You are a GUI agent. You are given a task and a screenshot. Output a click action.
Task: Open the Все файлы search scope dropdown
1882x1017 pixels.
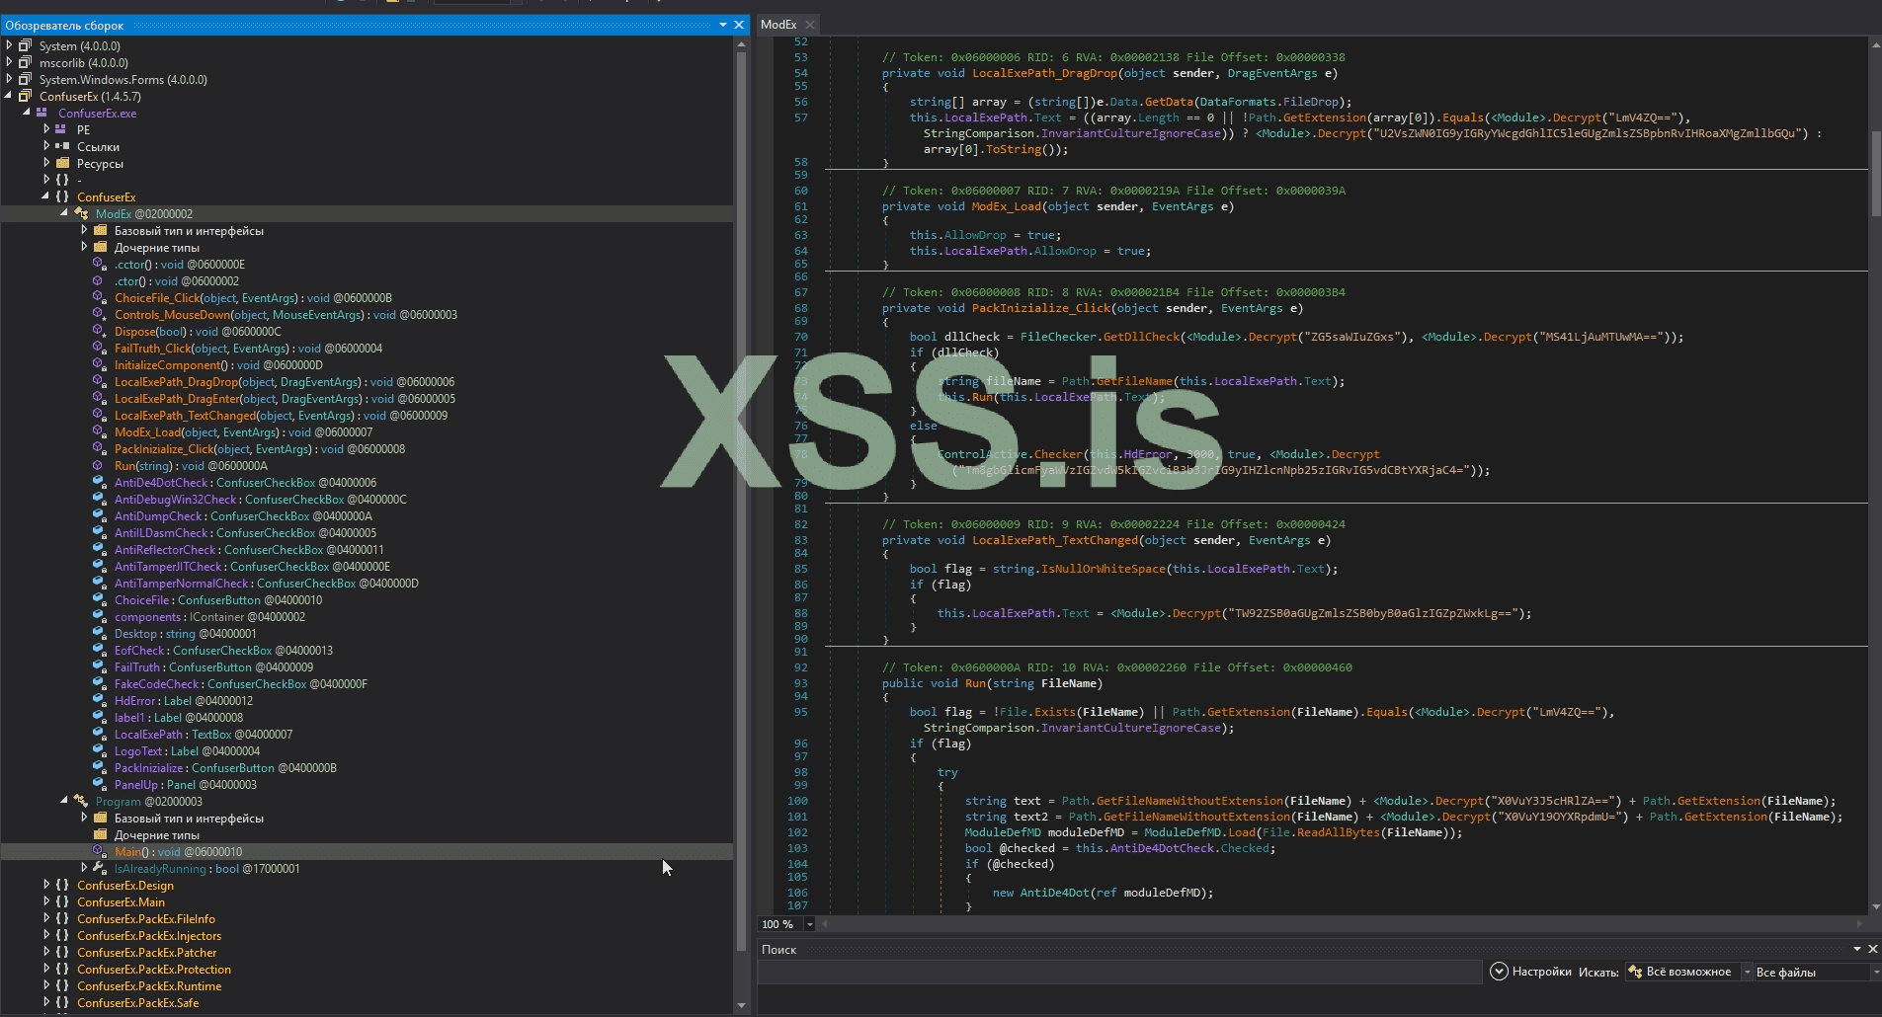[x=1876, y=972]
